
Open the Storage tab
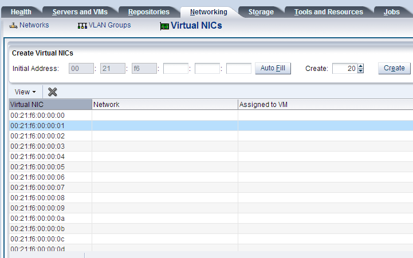pyautogui.click(x=261, y=12)
